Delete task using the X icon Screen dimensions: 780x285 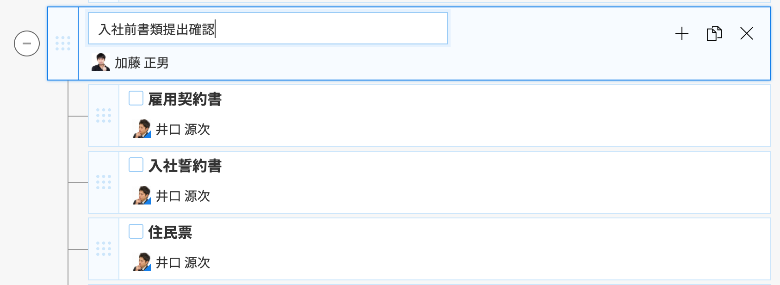747,33
